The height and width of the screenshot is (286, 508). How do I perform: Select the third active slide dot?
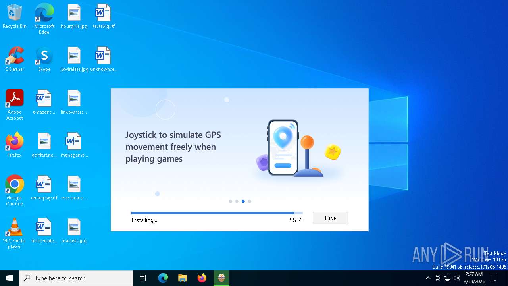pyautogui.click(x=243, y=201)
